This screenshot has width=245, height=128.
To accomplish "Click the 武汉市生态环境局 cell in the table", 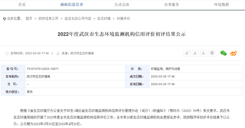I will click(75, 76).
